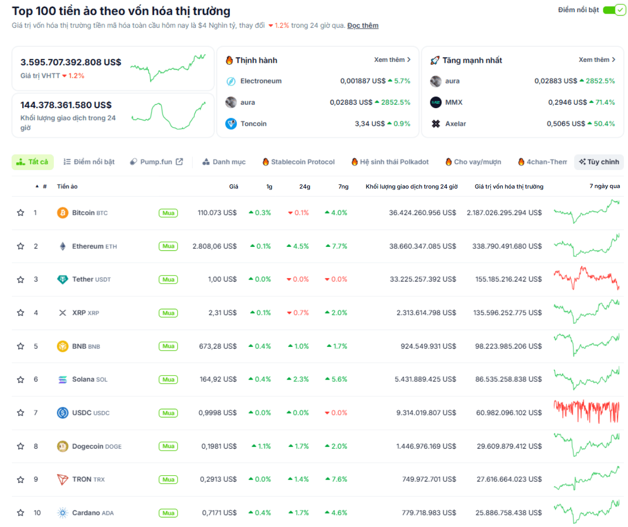Click Mua button for Dogecoin
Image resolution: width=628 pixels, height=527 pixels.
coord(169,447)
